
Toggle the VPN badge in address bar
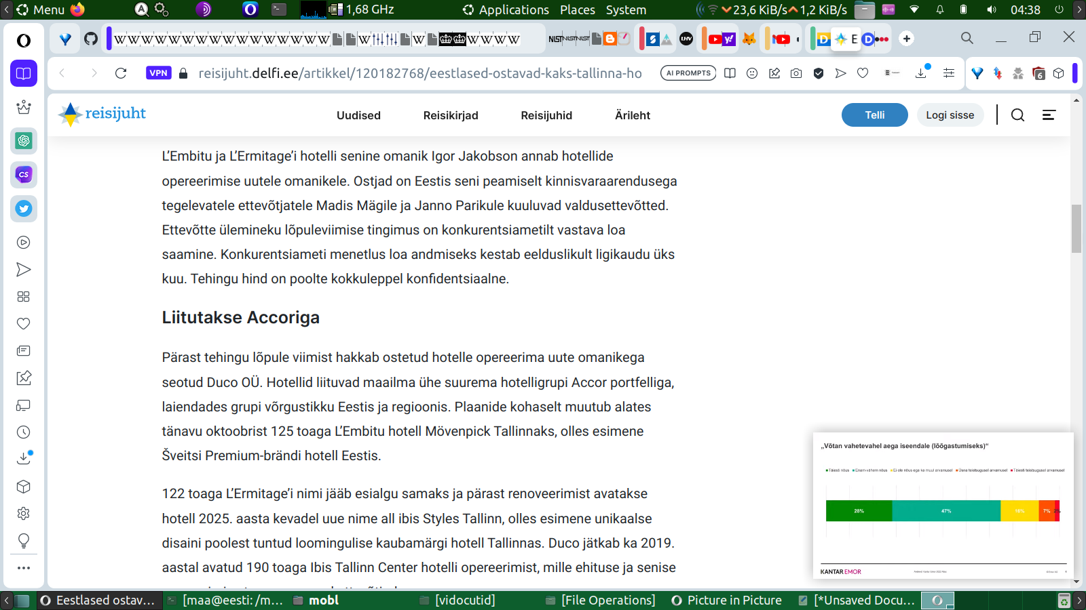(x=159, y=73)
